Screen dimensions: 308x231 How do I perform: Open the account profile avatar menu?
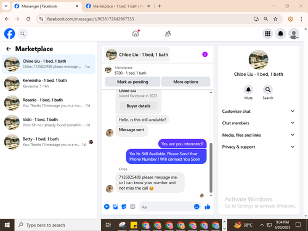[294, 34]
